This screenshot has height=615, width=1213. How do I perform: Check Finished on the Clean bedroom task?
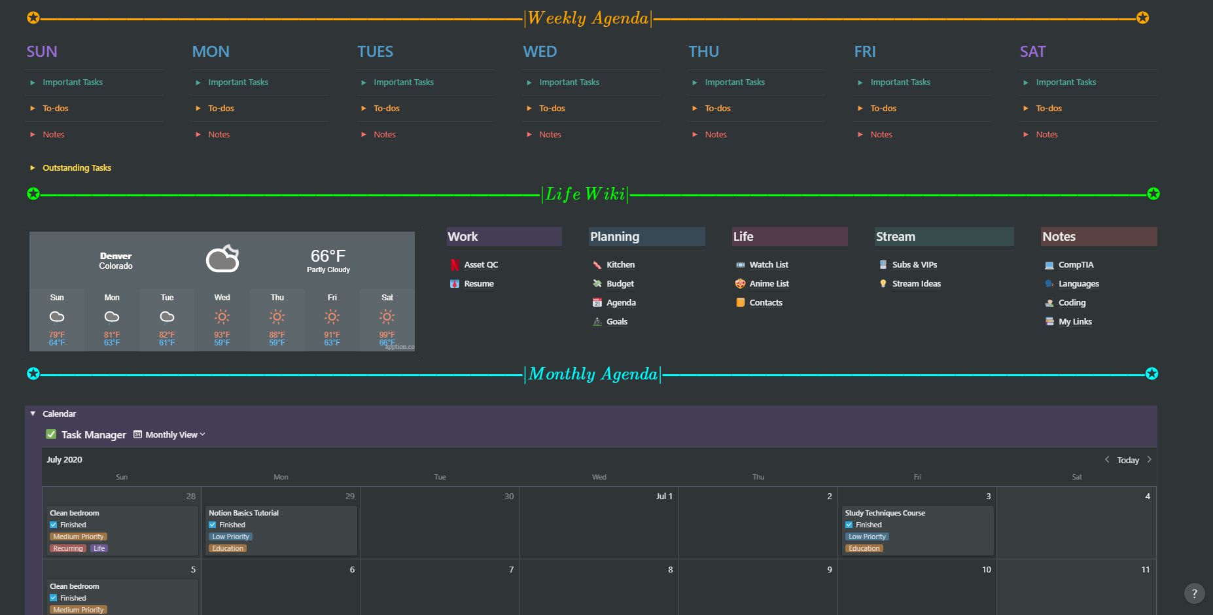[54, 524]
